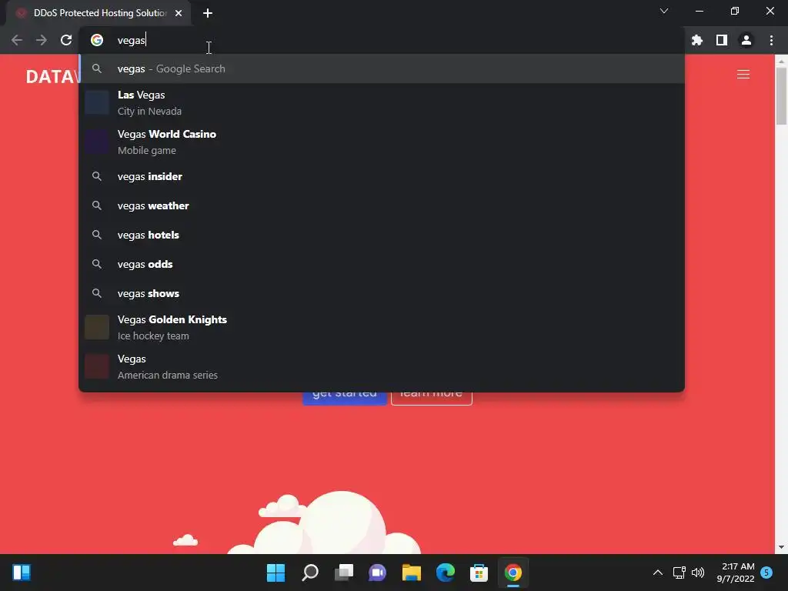Toggle the browser side panel
Viewport: 788px width, 591px height.
722,40
